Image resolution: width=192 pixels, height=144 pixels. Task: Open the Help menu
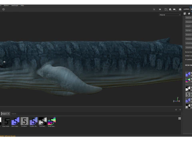[22, 6]
